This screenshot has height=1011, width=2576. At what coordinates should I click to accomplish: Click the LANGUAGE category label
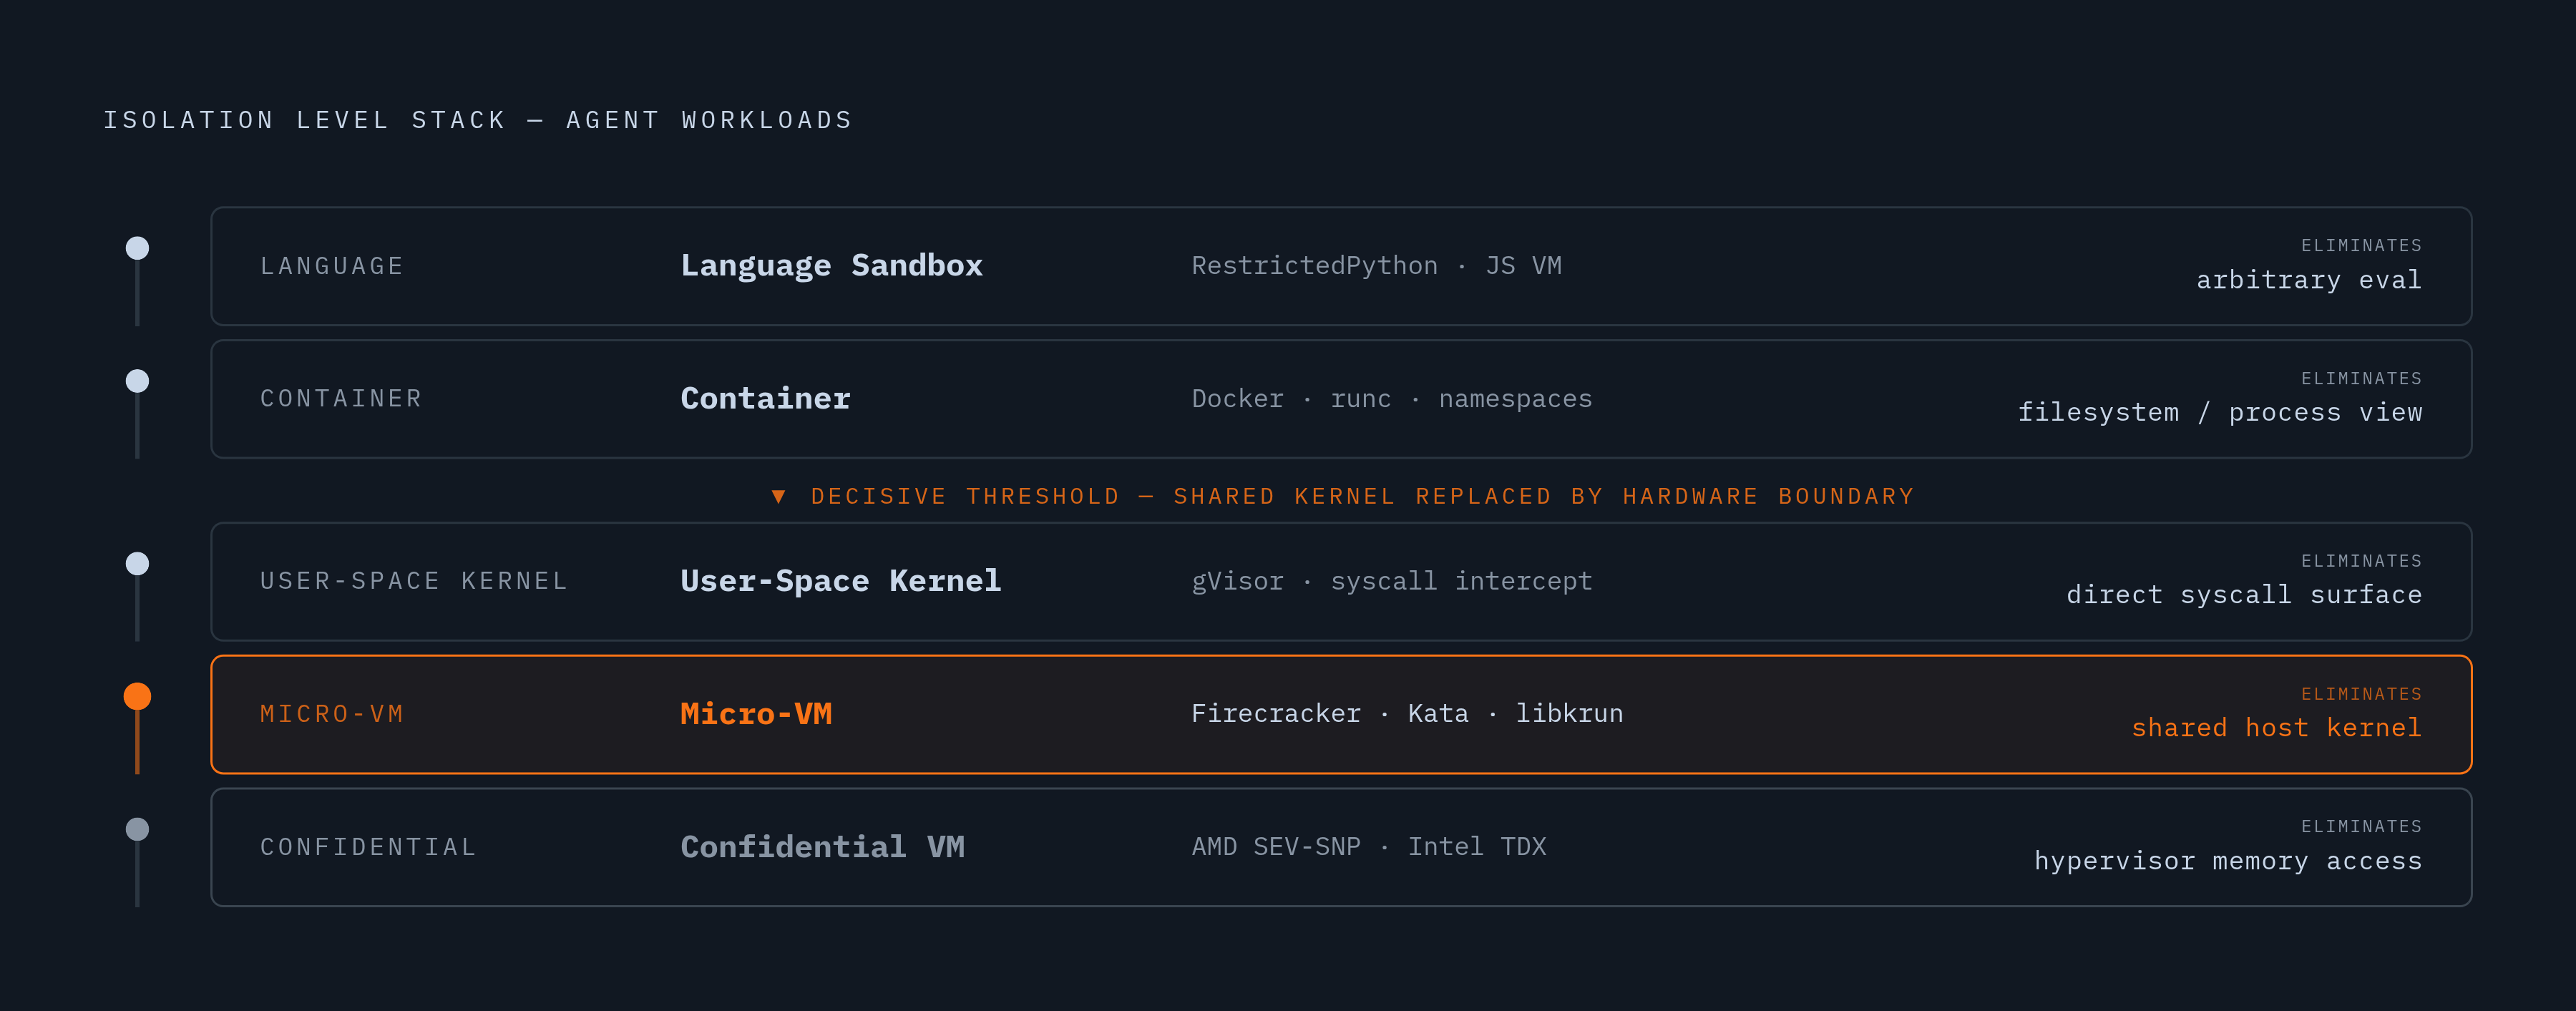332,266
